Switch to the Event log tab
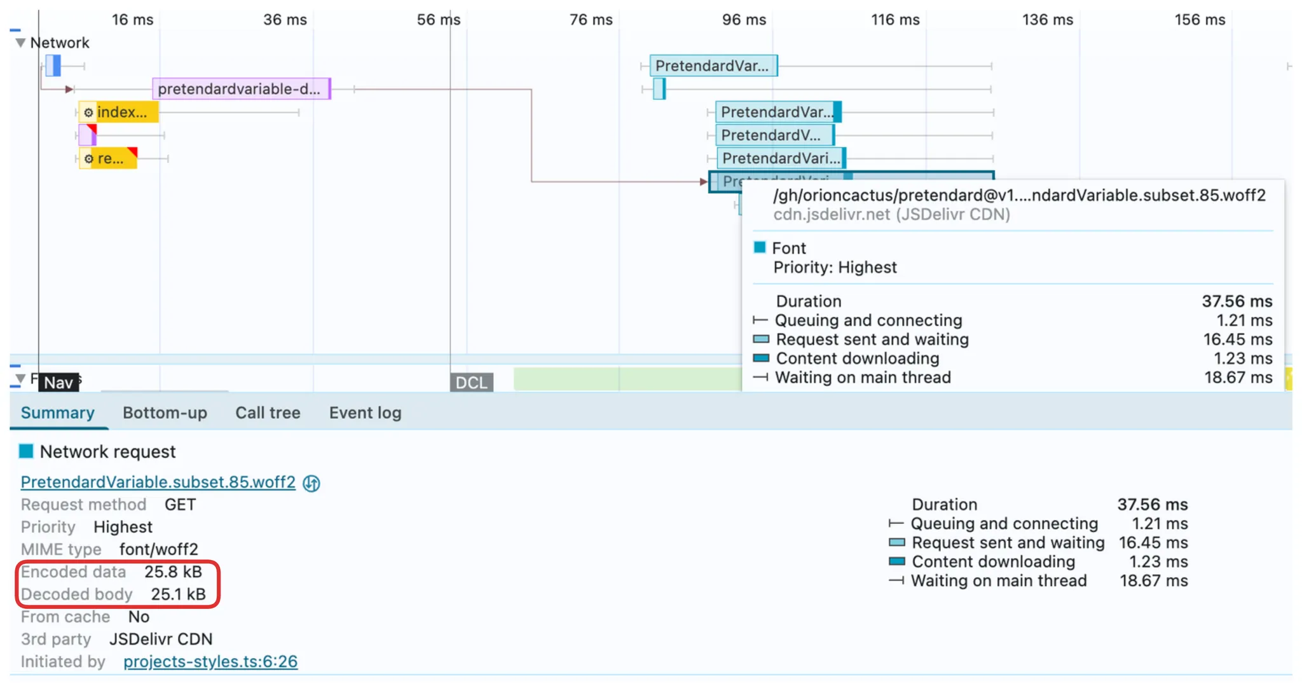 point(365,413)
